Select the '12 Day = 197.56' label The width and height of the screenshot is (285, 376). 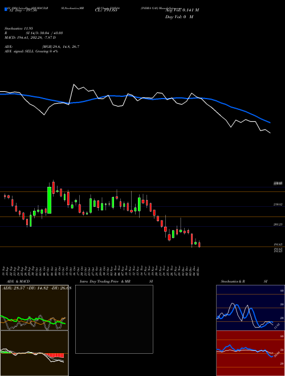point(23,10)
